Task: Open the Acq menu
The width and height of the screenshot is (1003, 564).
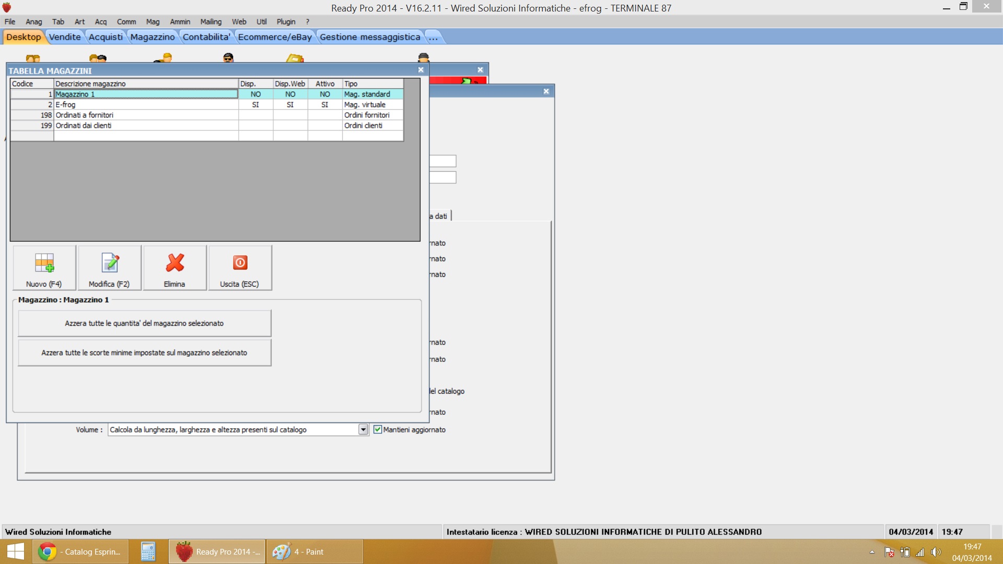Action: 101,21
